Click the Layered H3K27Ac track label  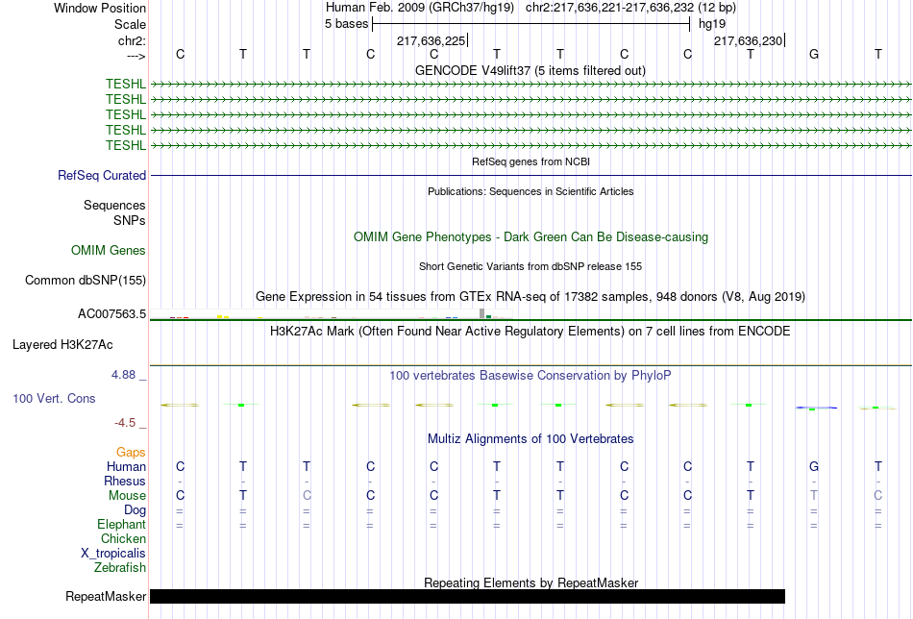pos(62,345)
